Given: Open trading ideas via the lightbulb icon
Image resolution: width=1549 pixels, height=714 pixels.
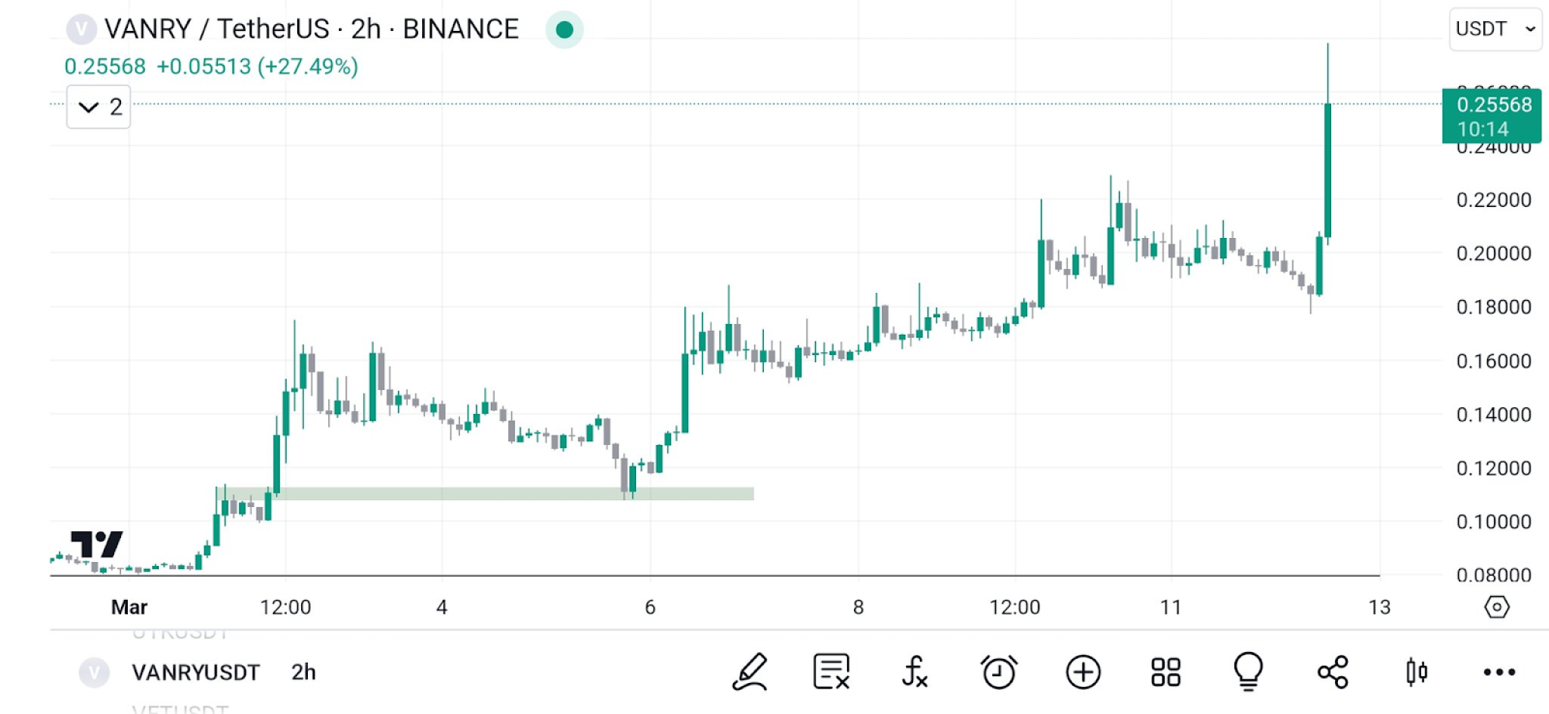Looking at the screenshot, I should [x=1248, y=671].
